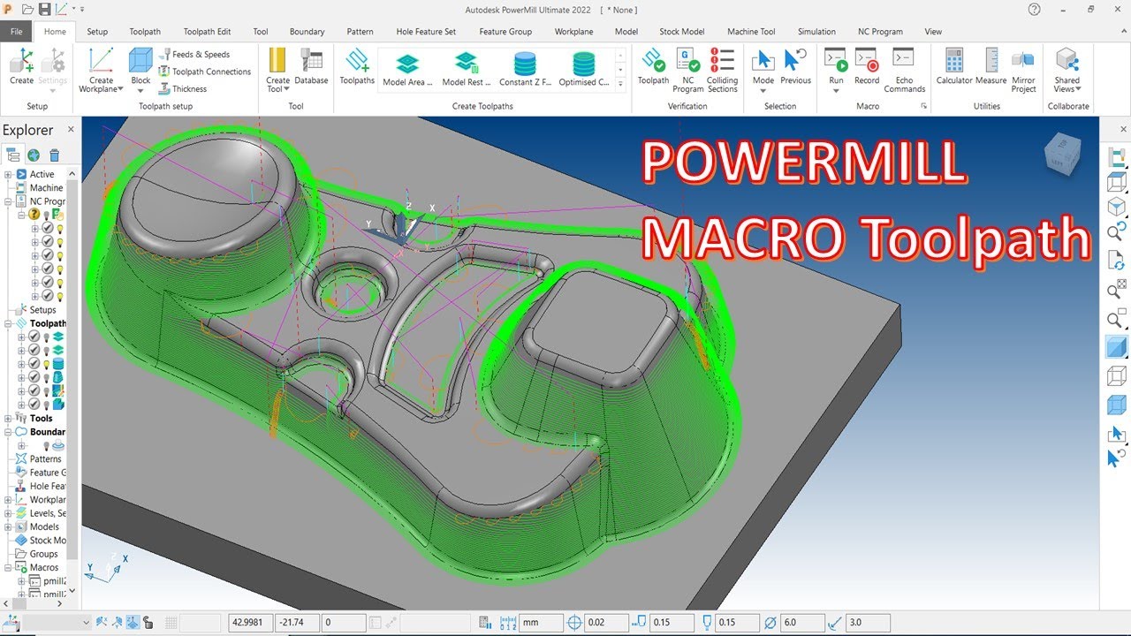Select Model Rest toolpath strategy

tap(466, 69)
